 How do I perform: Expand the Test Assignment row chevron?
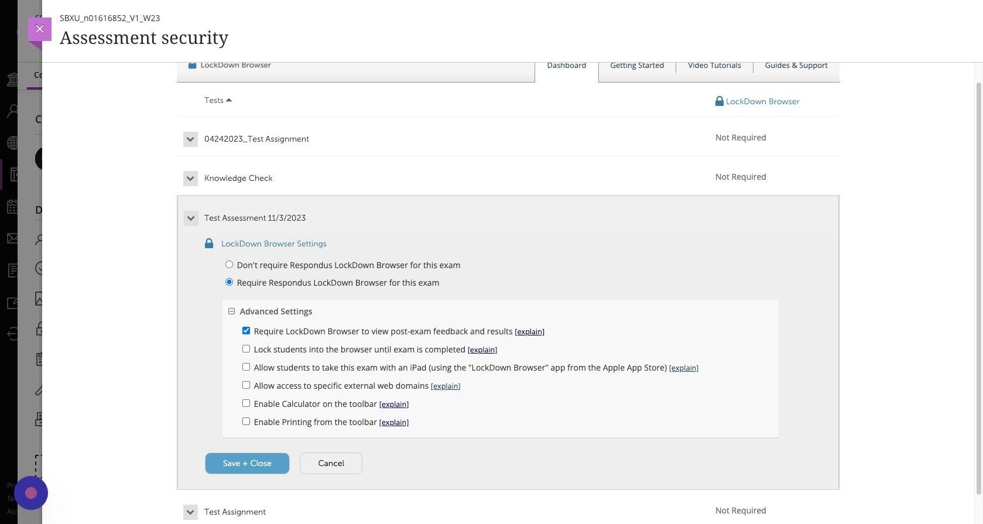pos(190,512)
